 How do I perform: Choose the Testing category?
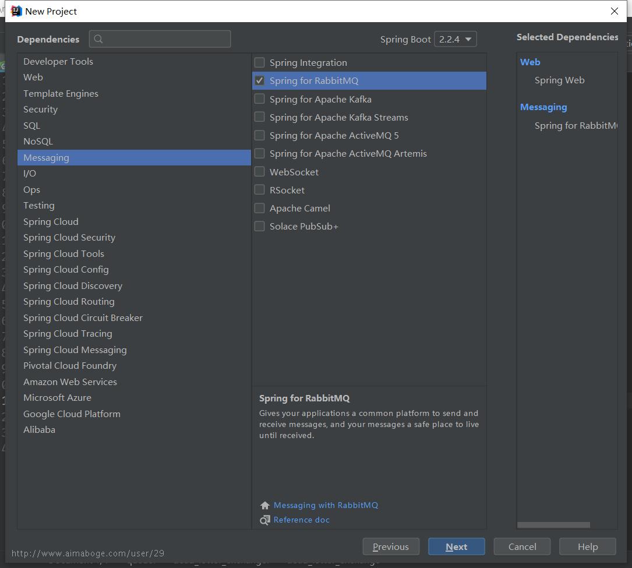click(134, 206)
